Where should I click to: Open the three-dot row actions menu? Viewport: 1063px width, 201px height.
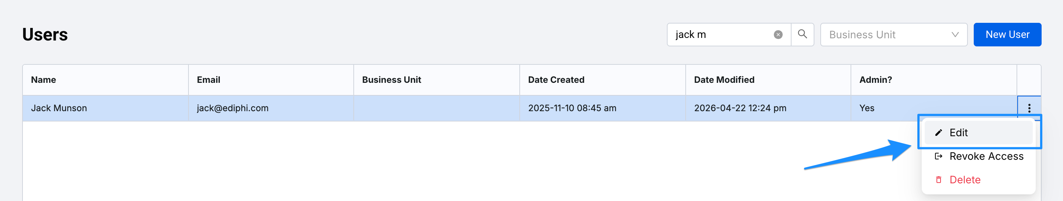(x=1029, y=108)
